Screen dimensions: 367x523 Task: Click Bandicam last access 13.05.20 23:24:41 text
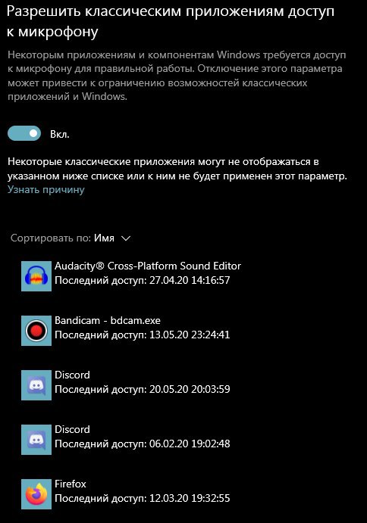[x=143, y=335]
